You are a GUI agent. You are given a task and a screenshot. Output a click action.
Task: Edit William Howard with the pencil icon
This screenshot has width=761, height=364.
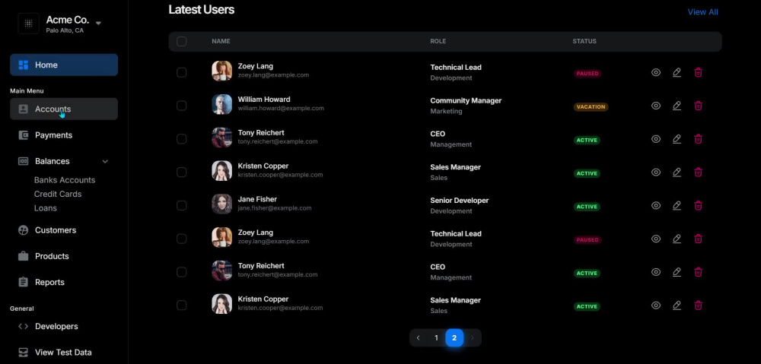[x=677, y=106]
